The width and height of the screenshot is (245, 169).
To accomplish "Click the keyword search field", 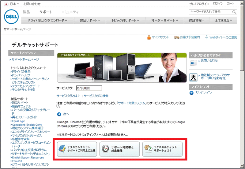I will pyautogui.click(x=210, y=12).
